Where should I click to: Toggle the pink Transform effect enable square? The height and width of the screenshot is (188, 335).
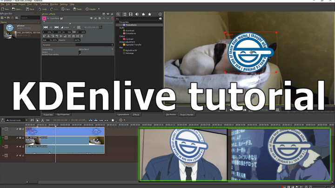(x=44, y=19)
